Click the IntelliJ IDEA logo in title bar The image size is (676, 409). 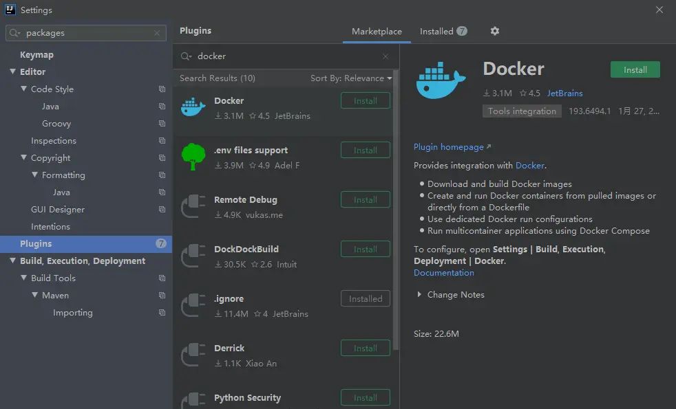pyautogui.click(x=9, y=9)
